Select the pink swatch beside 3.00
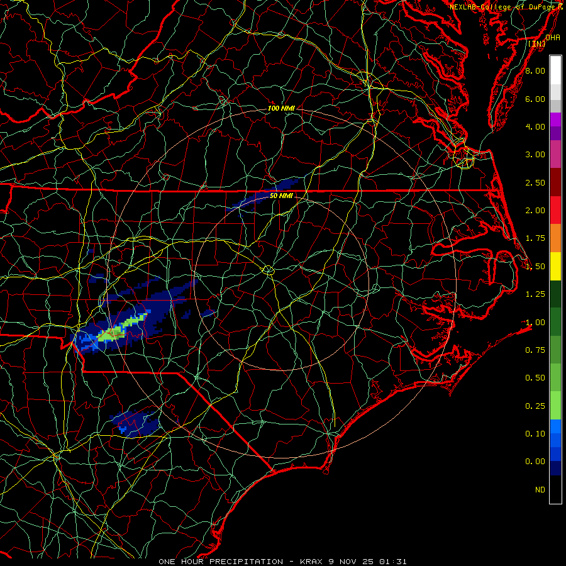This screenshot has width=566, height=566. 555,154
